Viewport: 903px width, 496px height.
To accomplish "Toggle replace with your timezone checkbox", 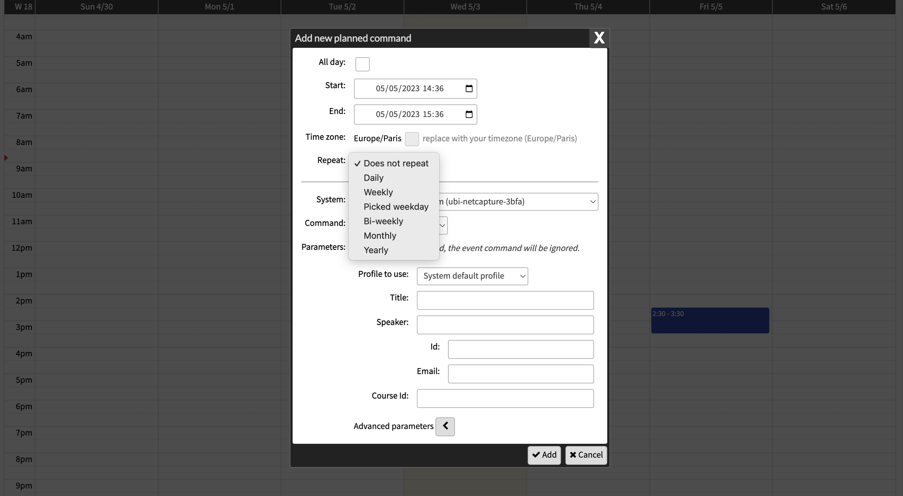I will (x=412, y=139).
